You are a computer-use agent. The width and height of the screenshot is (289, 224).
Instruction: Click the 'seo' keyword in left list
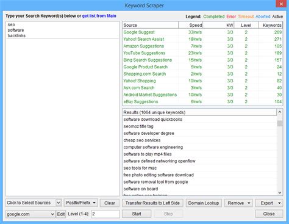pyautogui.click(x=12, y=24)
